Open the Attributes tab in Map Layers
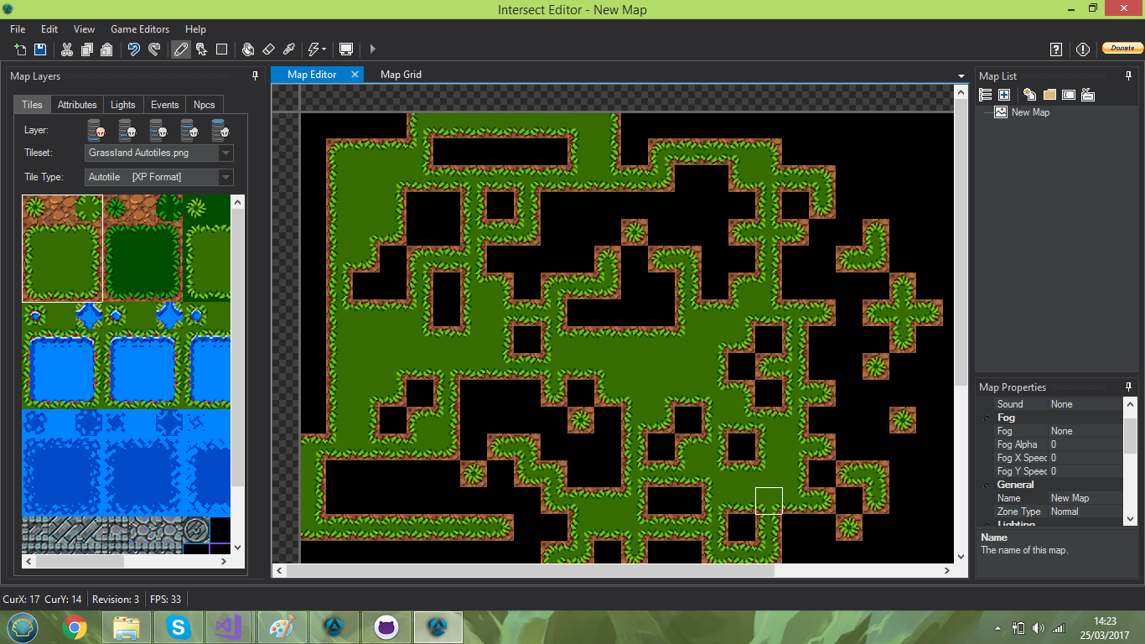Image resolution: width=1145 pixels, height=644 pixels. point(77,105)
